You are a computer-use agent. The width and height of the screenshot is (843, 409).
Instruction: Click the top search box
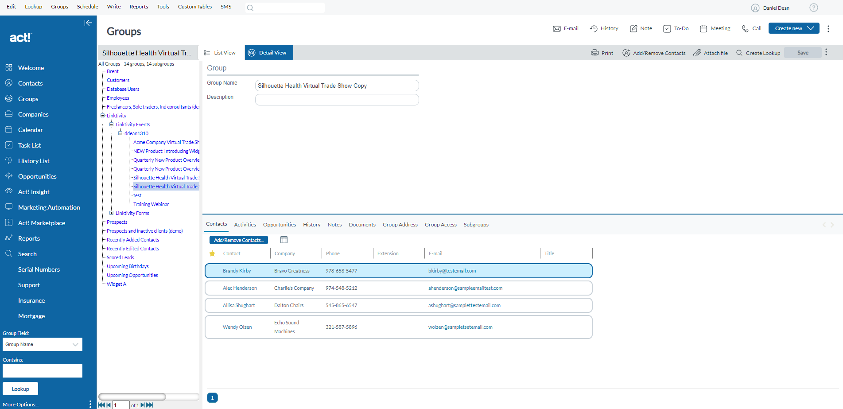[x=285, y=8]
